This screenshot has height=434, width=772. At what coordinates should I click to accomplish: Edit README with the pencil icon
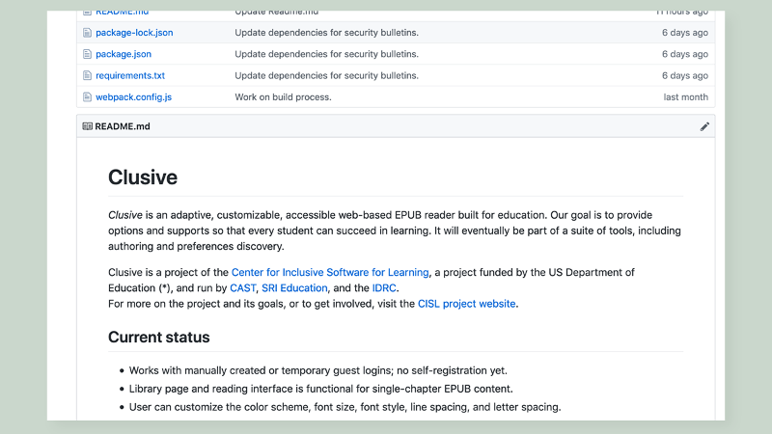pyautogui.click(x=704, y=126)
